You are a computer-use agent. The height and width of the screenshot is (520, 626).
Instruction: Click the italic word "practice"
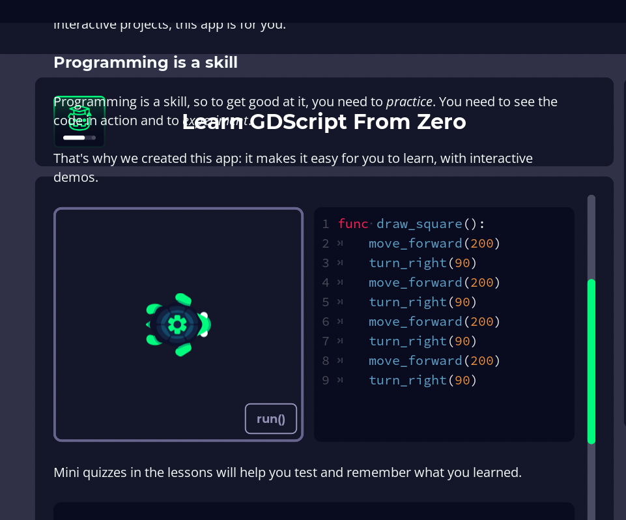409,102
